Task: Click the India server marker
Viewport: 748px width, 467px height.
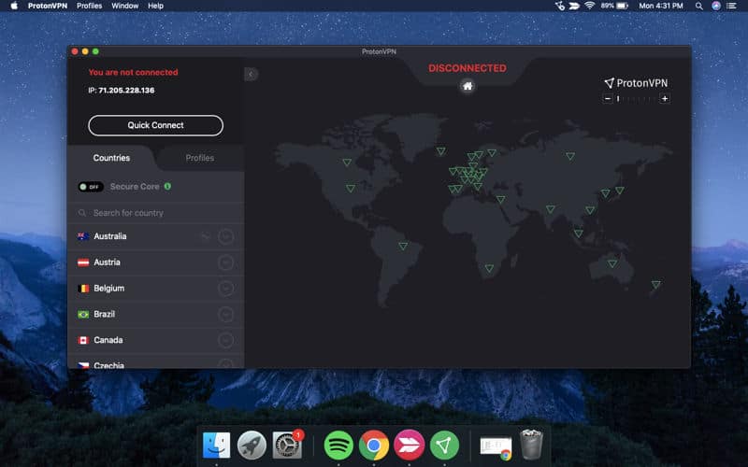Action: pos(551,208)
